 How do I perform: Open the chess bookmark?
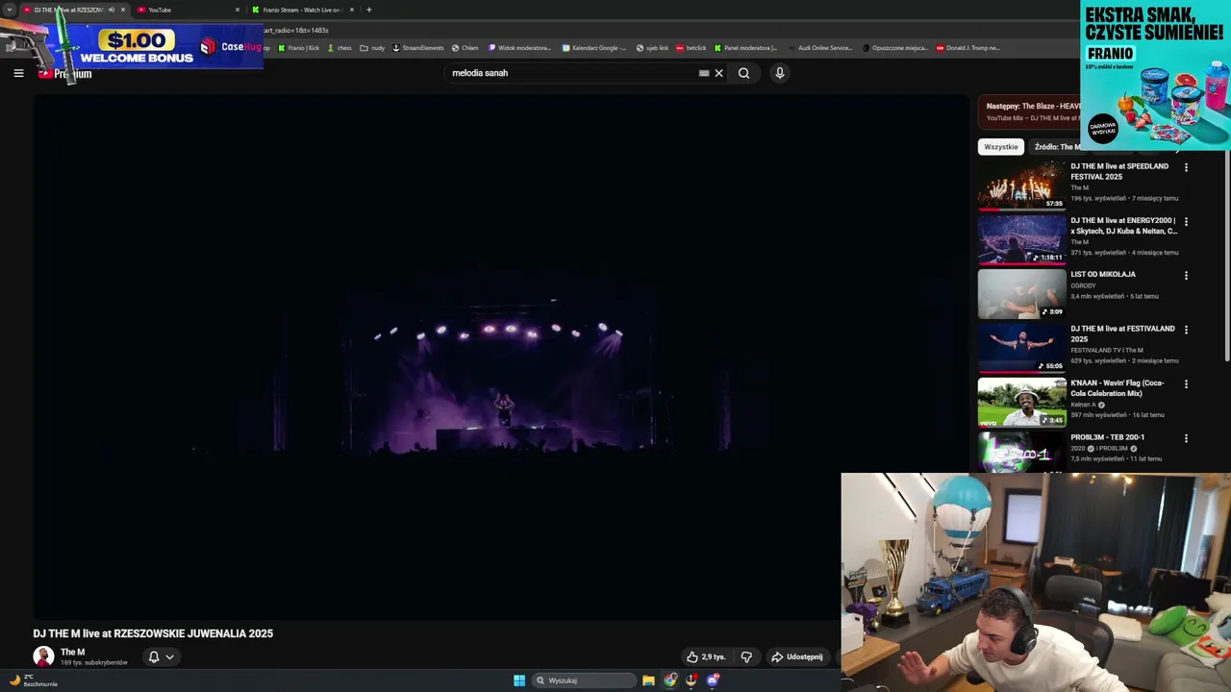click(339, 48)
